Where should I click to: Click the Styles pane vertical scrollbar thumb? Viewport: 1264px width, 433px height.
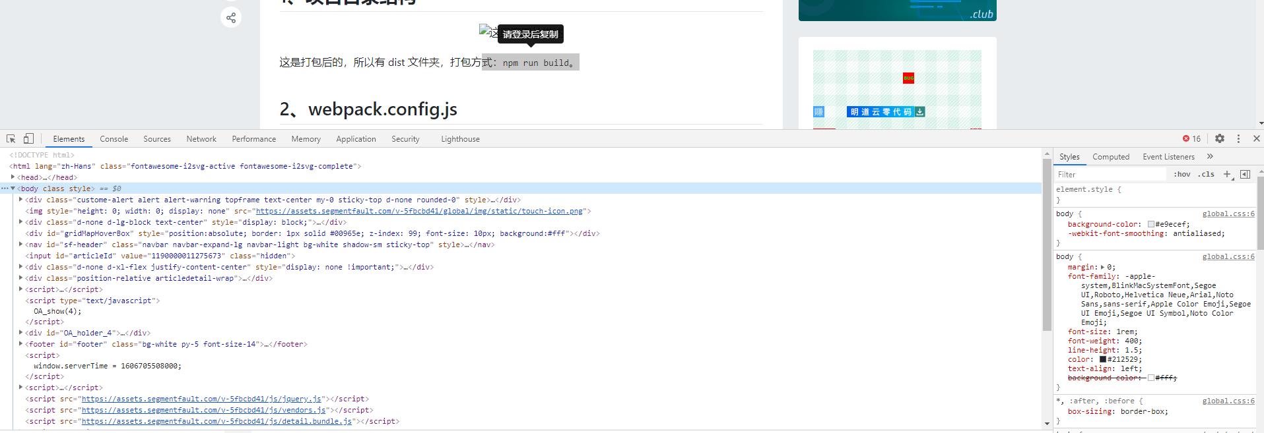pyautogui.click(x=1259, y=214)
